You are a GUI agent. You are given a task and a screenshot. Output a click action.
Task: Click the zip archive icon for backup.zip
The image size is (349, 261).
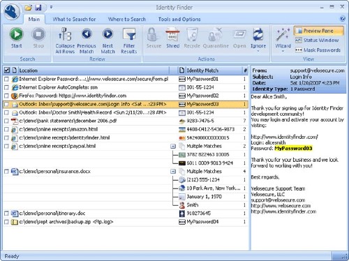coord(15,222)
